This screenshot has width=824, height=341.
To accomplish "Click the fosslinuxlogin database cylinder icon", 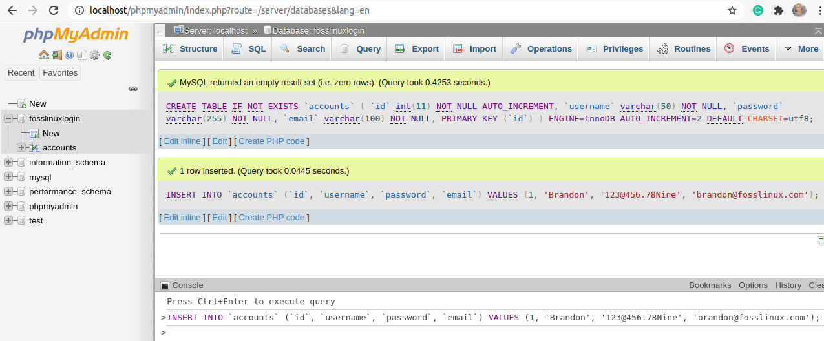I will coord(21,119).
